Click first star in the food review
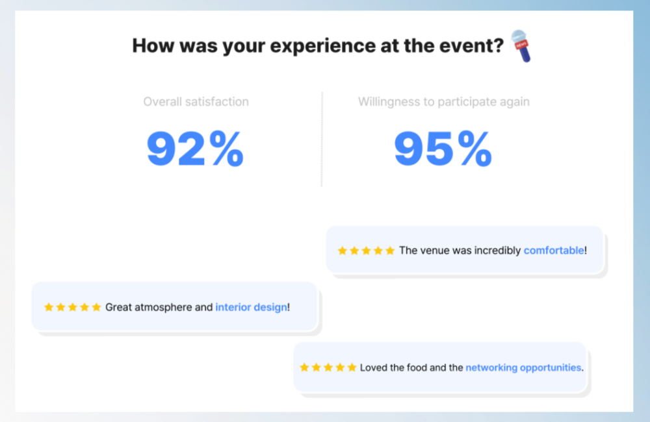Viewport: 650px width, 422px height. pos(304,367)
